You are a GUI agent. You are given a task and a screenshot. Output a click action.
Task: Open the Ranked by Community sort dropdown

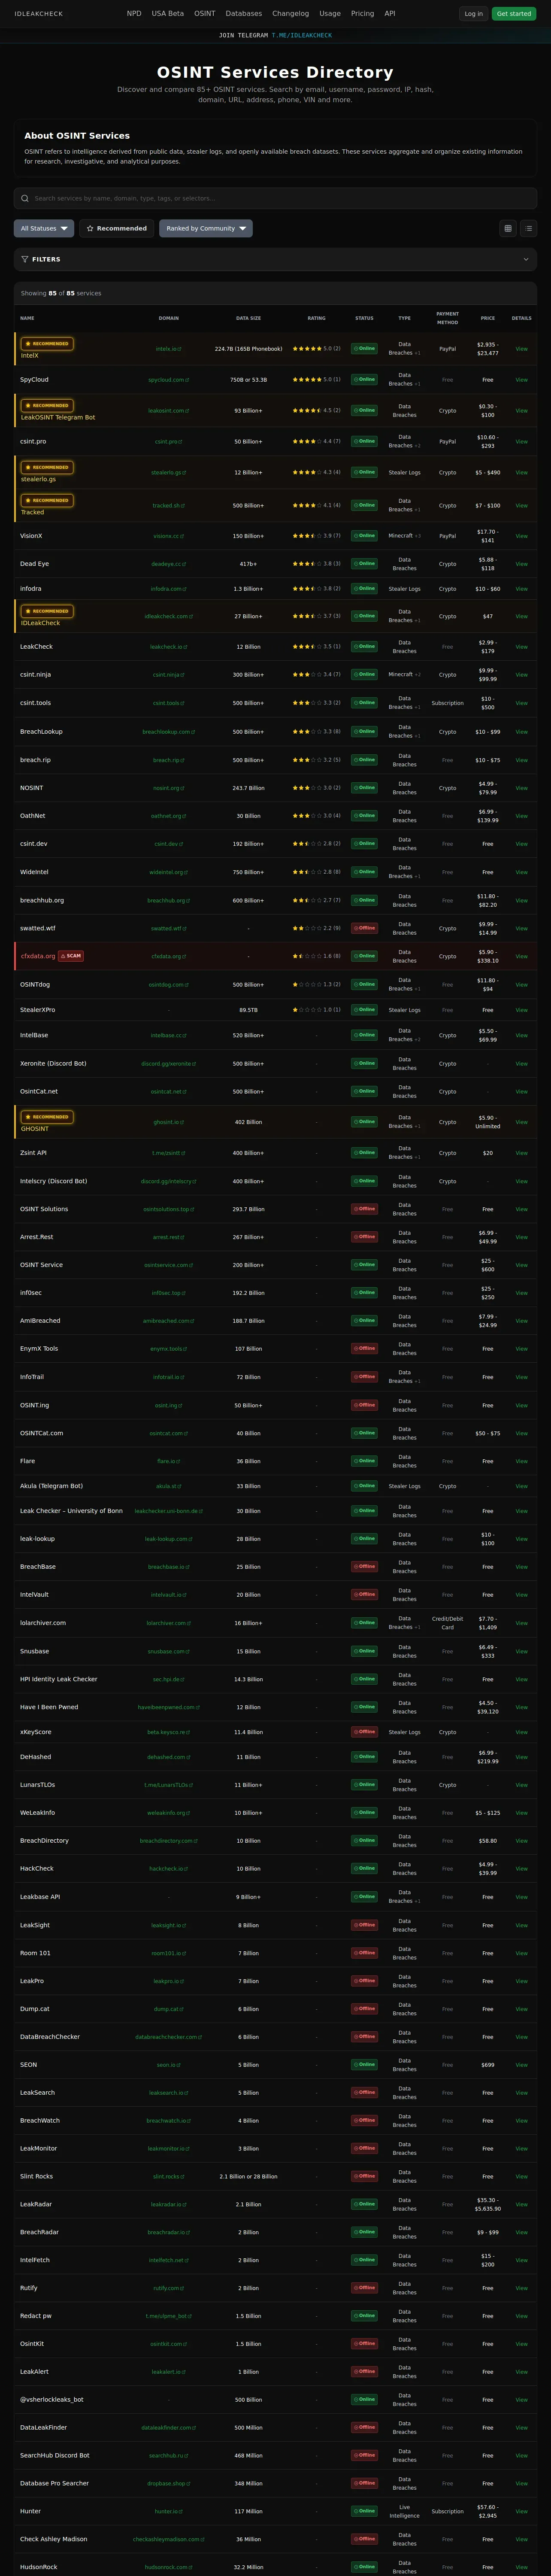click(x=206, y=228)
